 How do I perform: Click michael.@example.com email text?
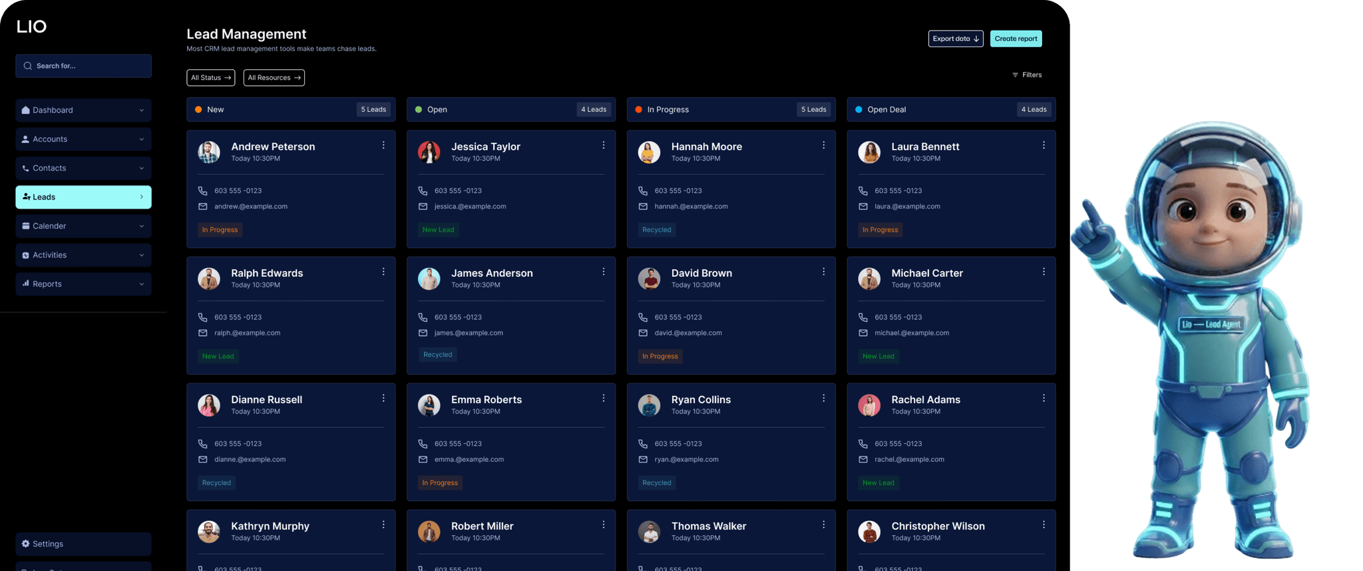tap(912, 333)
